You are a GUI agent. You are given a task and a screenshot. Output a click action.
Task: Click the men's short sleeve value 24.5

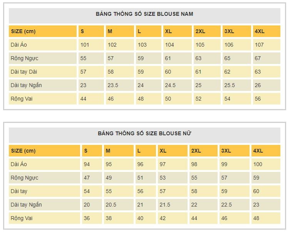[x=170, y=85]
